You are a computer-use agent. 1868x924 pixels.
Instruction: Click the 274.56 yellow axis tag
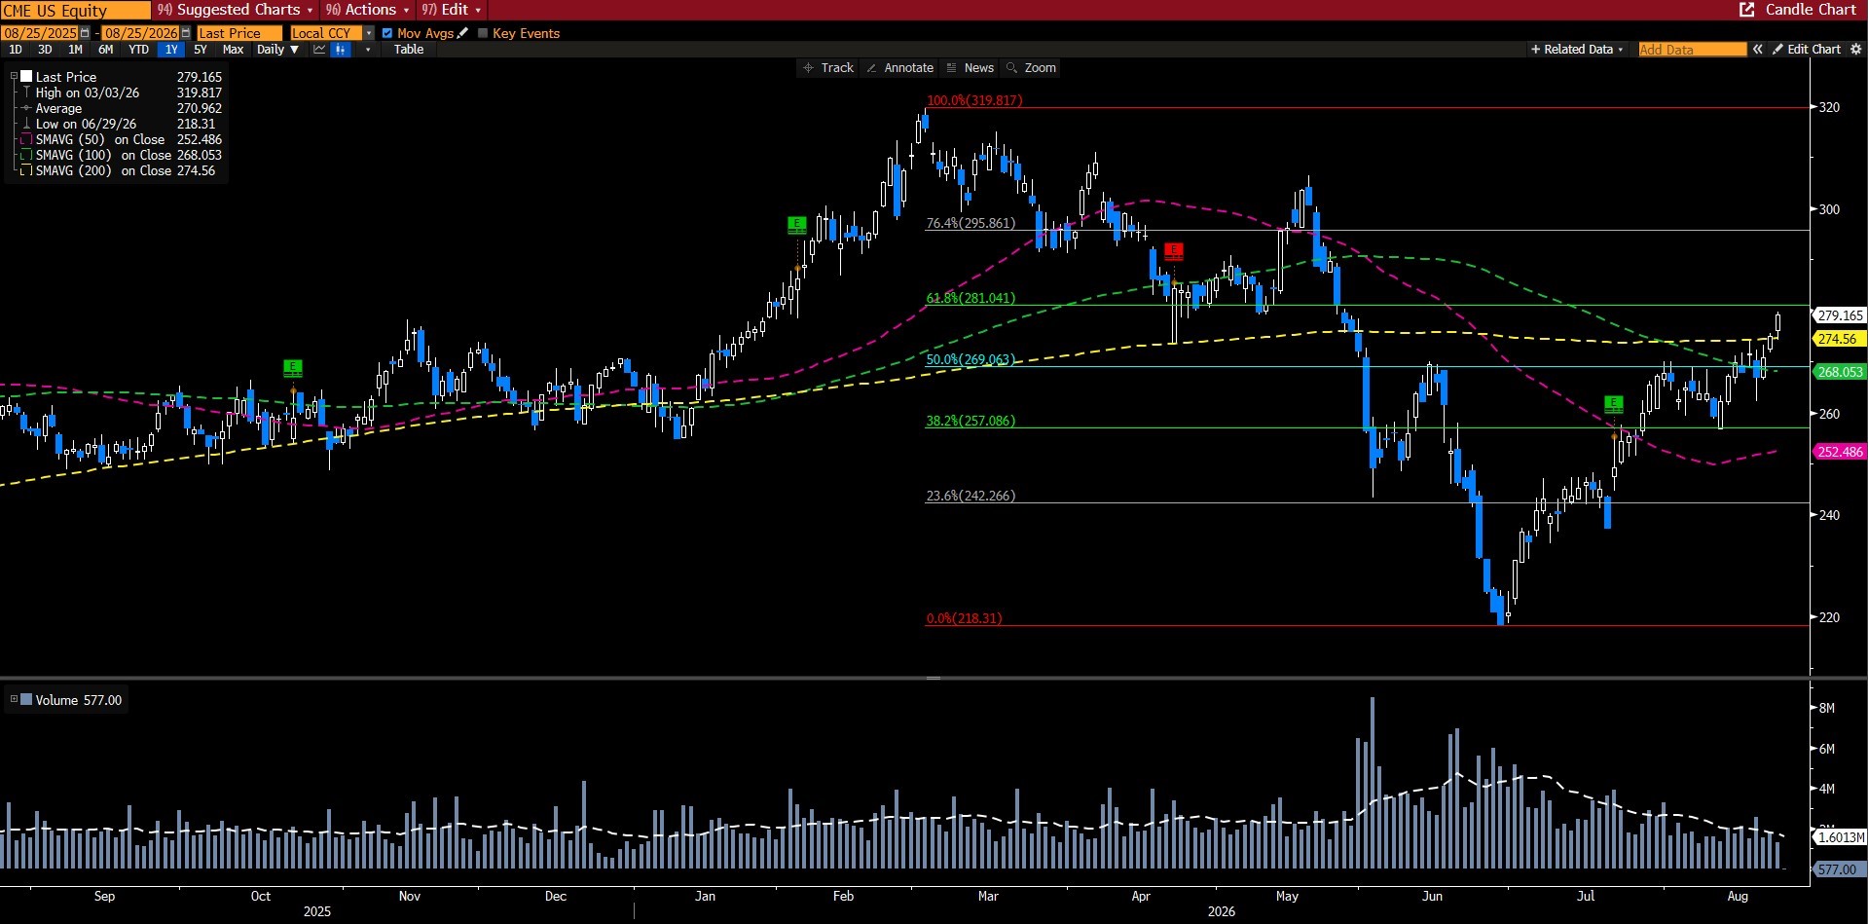(1840, 339)
